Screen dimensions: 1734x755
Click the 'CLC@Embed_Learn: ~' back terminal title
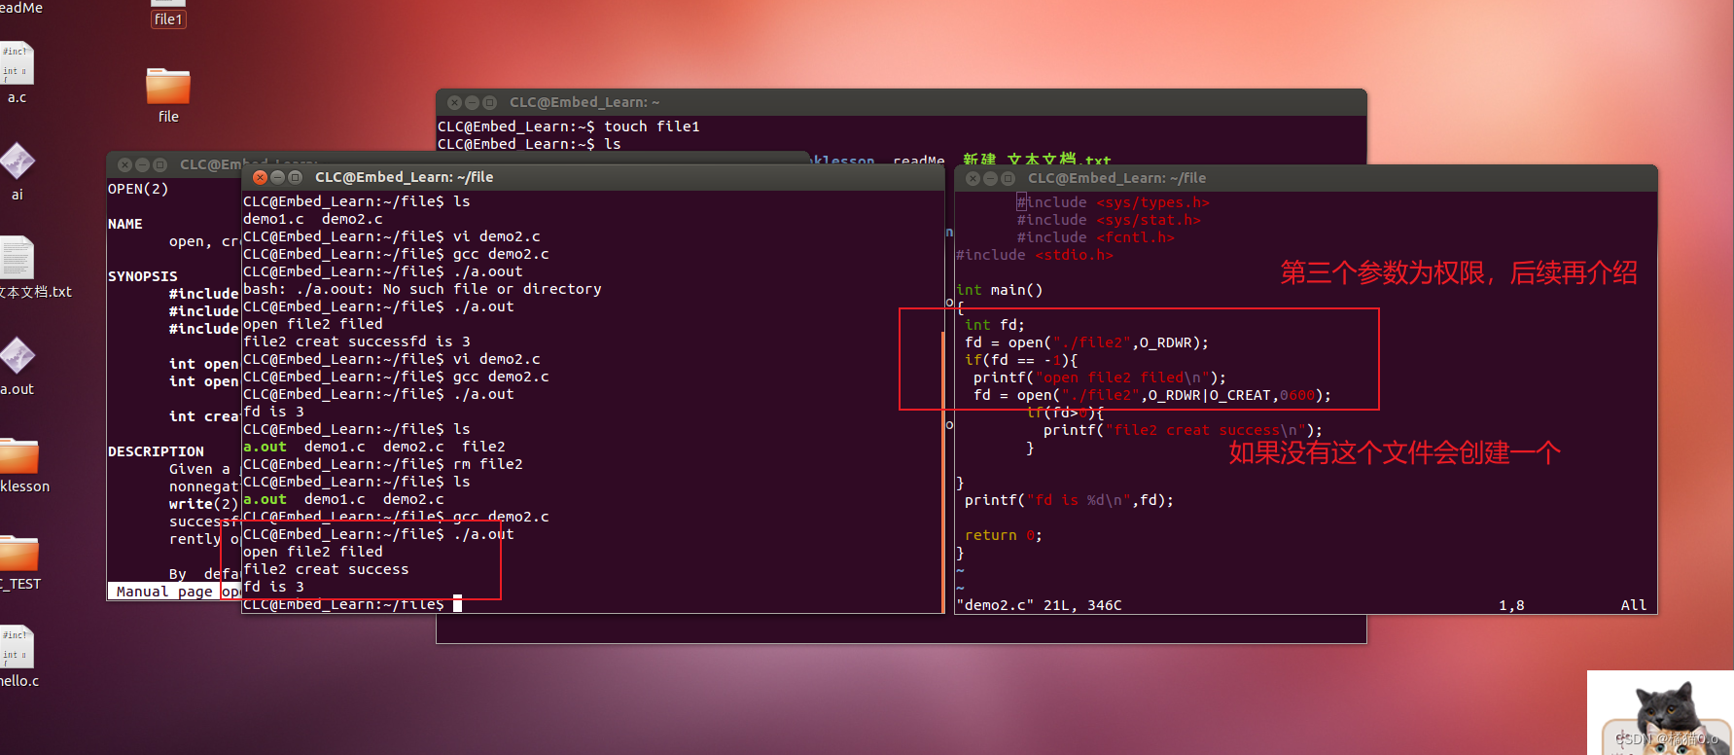click(584, 102)
